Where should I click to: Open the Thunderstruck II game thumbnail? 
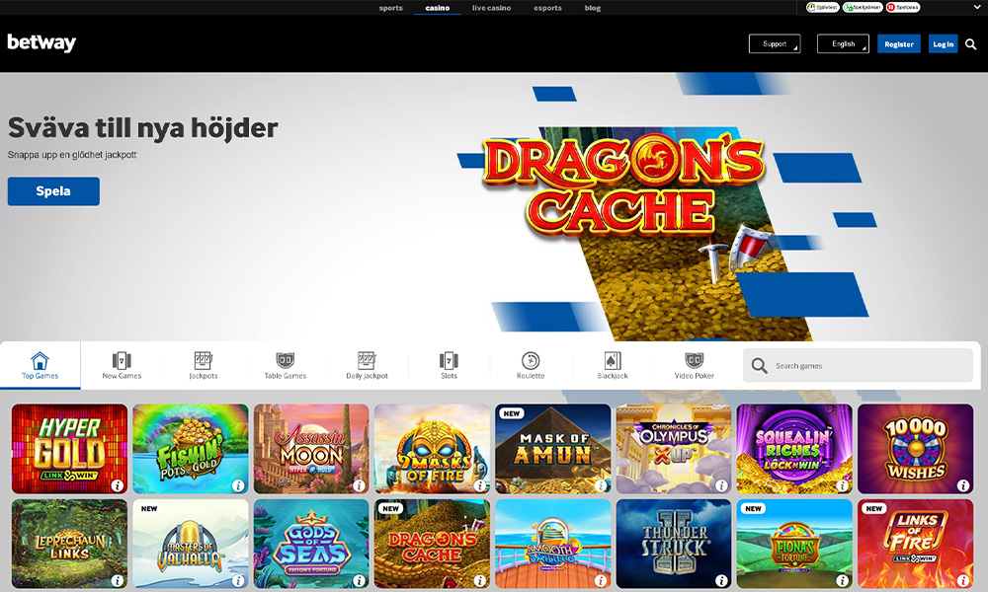pos(674,545)
